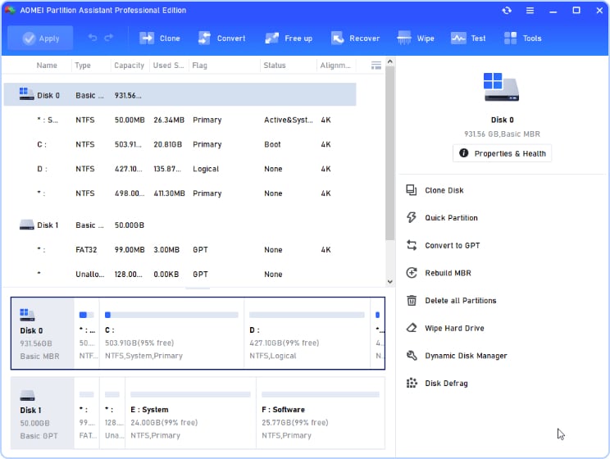Select F: Software partition block

pos(321,413)
